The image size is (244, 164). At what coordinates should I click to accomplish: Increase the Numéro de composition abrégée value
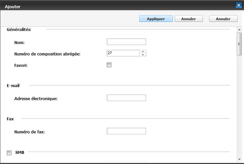tap(143, 52)
